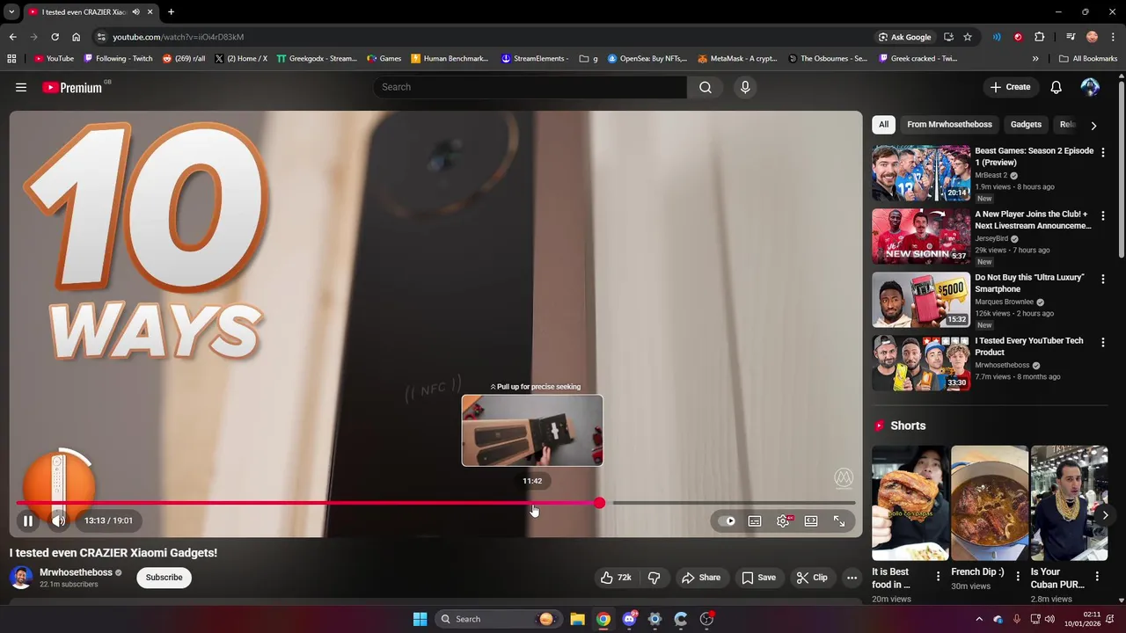Click Ask Google in address bar
The image size is (1126, 633).
[904, 37]
